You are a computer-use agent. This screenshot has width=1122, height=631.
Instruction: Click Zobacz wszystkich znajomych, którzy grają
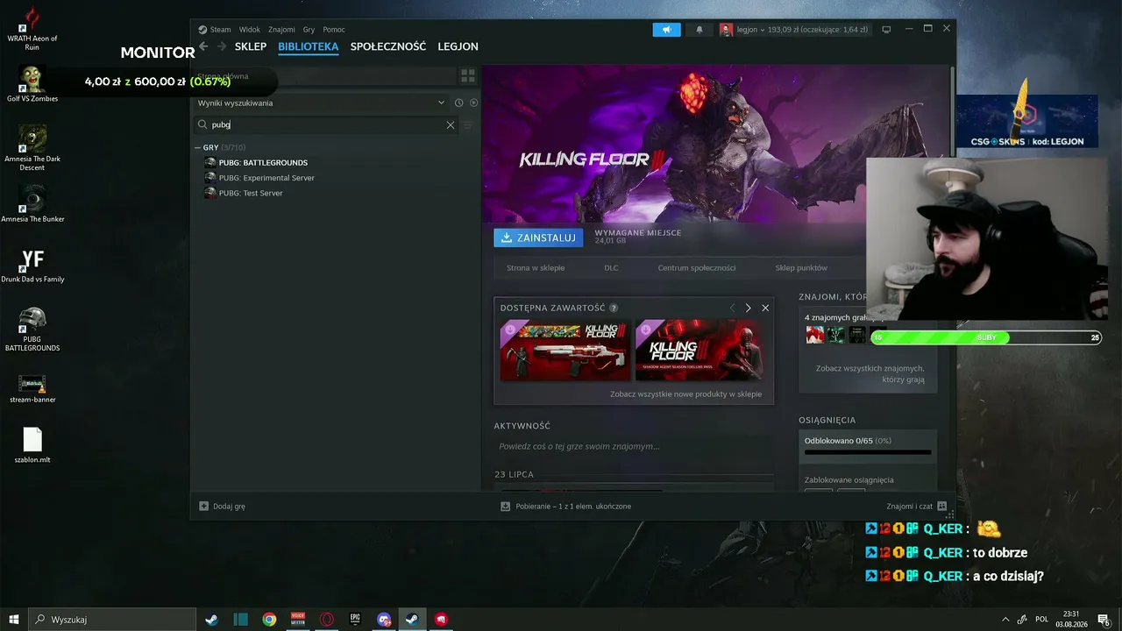tap(870, 374)
